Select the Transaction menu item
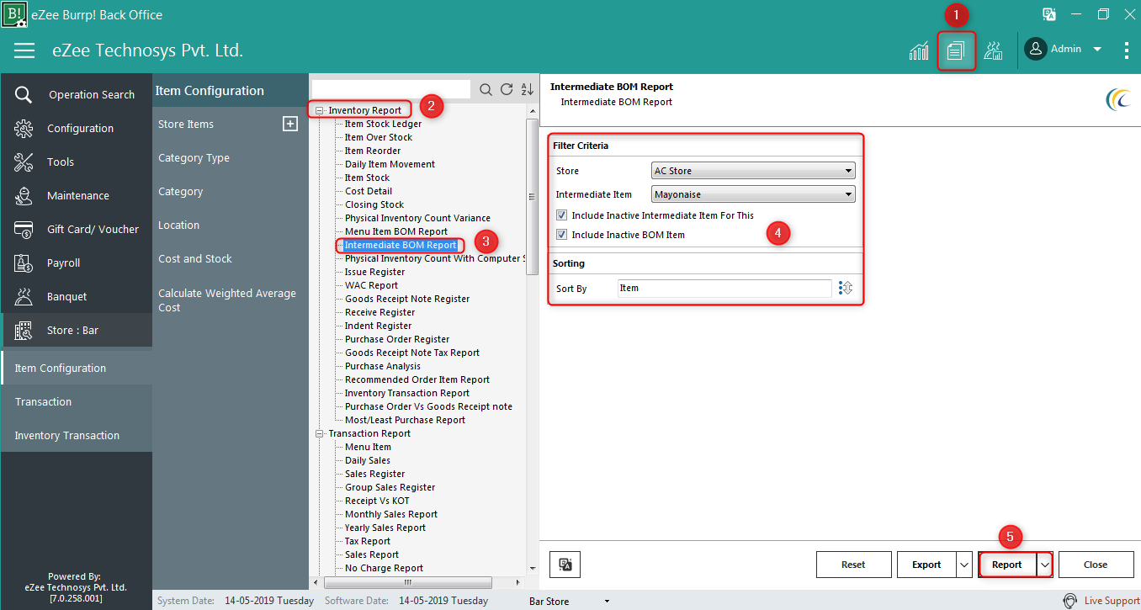The image size is (1141, 610). [x=77, y=401]
